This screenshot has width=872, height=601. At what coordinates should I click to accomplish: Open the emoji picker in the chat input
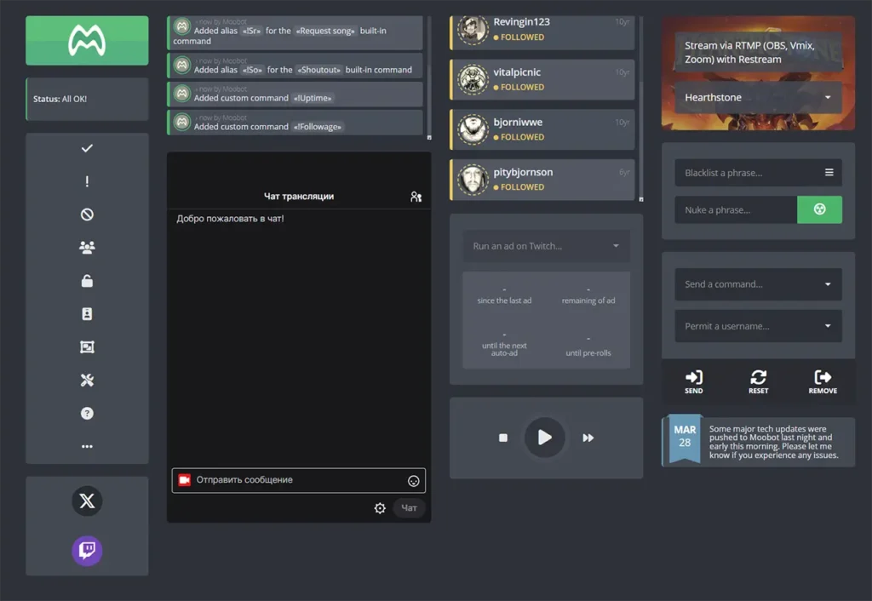(413, 480)
